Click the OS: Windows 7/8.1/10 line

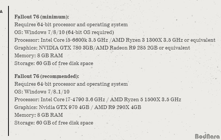[x=42, y=92]
